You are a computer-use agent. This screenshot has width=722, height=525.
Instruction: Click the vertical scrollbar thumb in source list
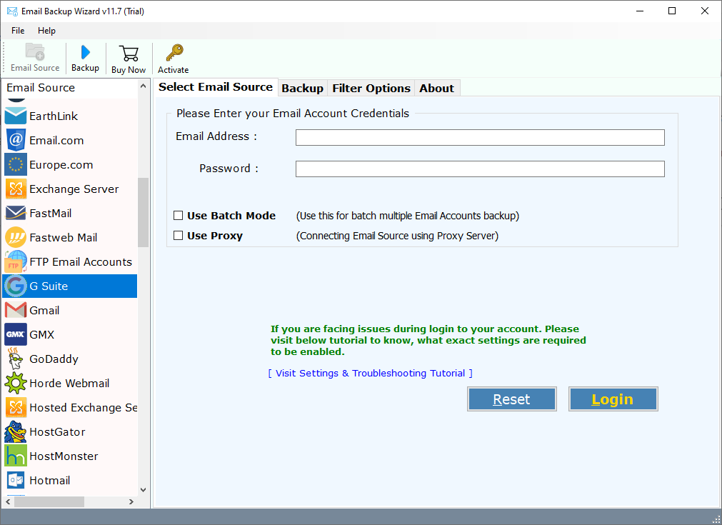pos(144,212)
